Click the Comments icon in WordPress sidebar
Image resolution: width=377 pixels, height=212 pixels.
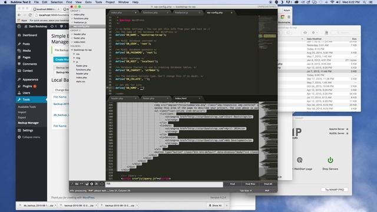click(x=19, y=64)
